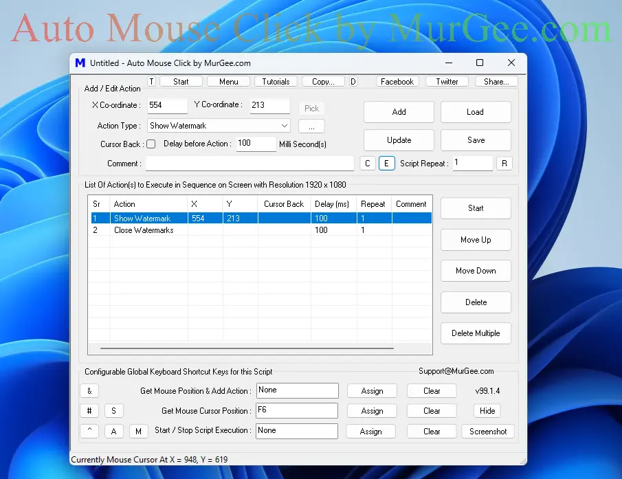The image size is (622, 479).
Task: Click the caret symbol button
Action: [x=89, y=431]
